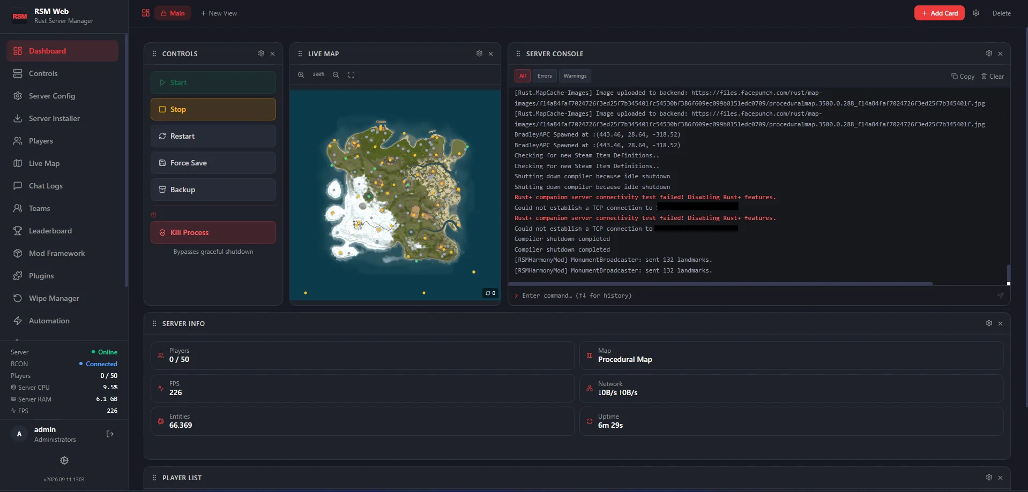This screenshot has height=492, width=1028.
Task: Delete the current view
Action: (x=1001, y=13)
